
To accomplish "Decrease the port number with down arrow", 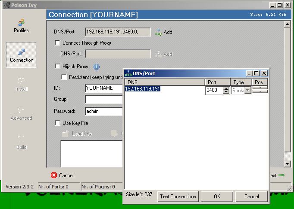I will tap(226, 92).
